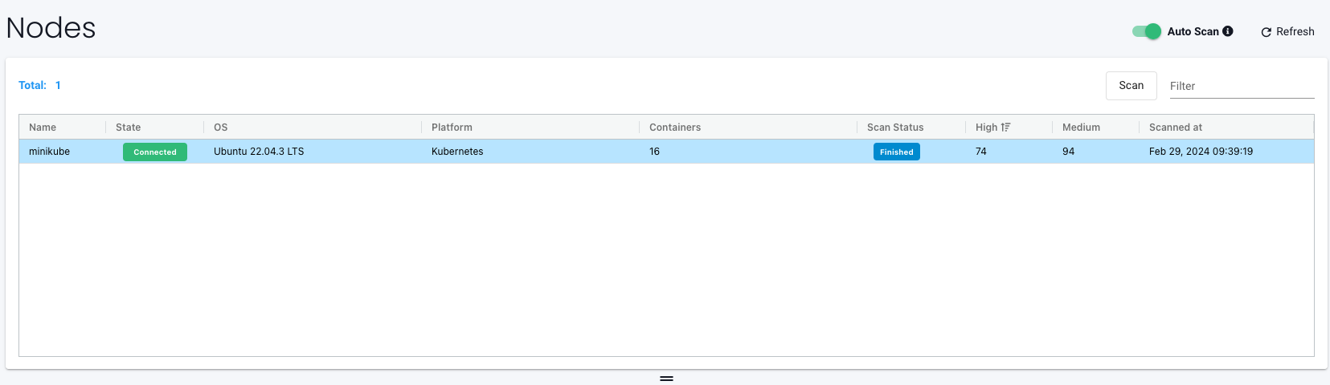Viewport: 1330px width, 385px height.
Task: Sort by the Scanned at column header
Action: point(1176,128)
